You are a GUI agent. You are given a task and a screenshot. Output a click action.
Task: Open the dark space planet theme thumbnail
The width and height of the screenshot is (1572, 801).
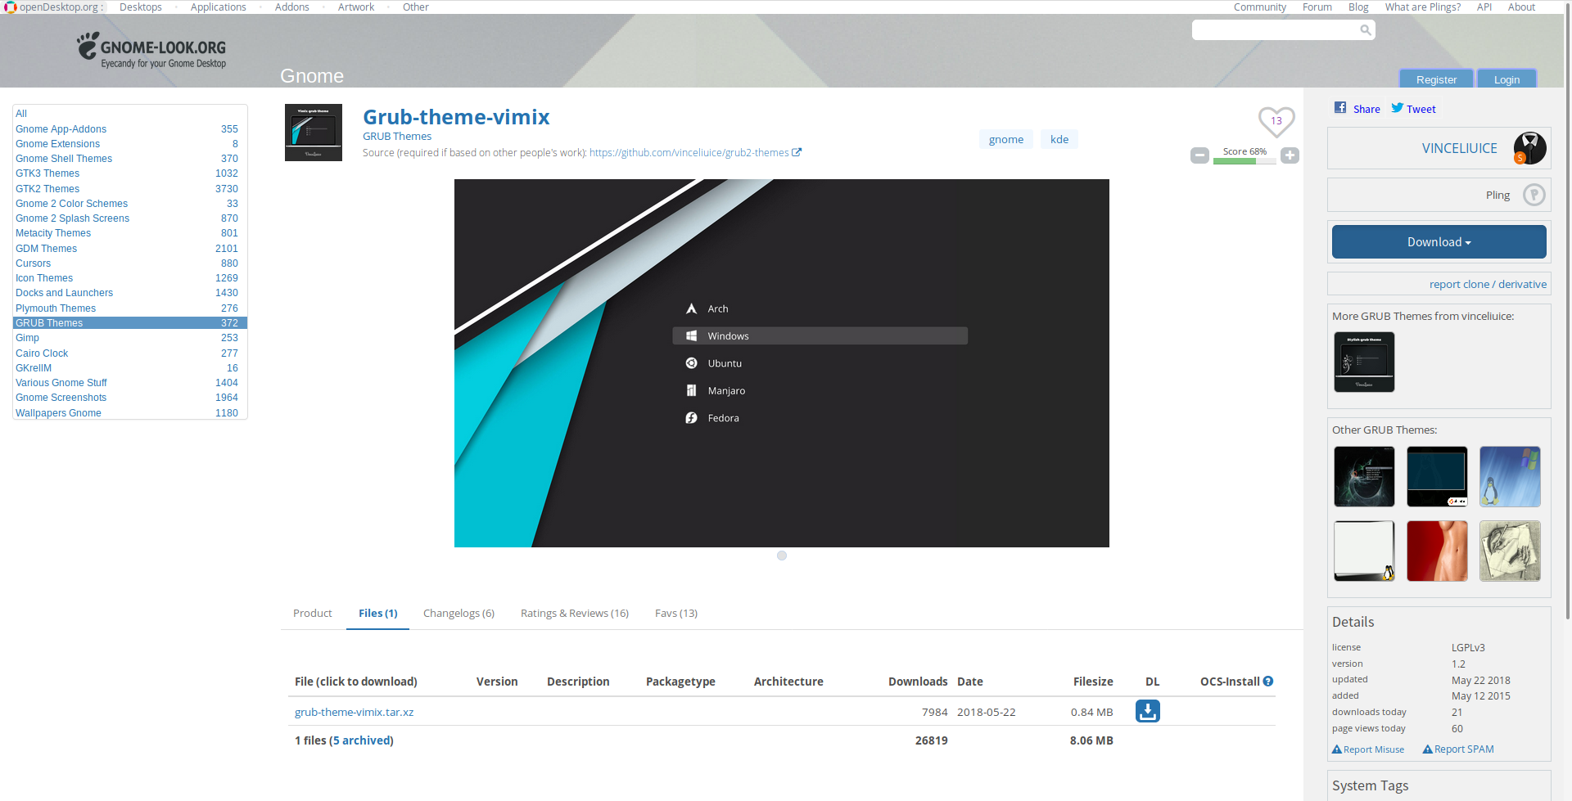(1364, 476)
